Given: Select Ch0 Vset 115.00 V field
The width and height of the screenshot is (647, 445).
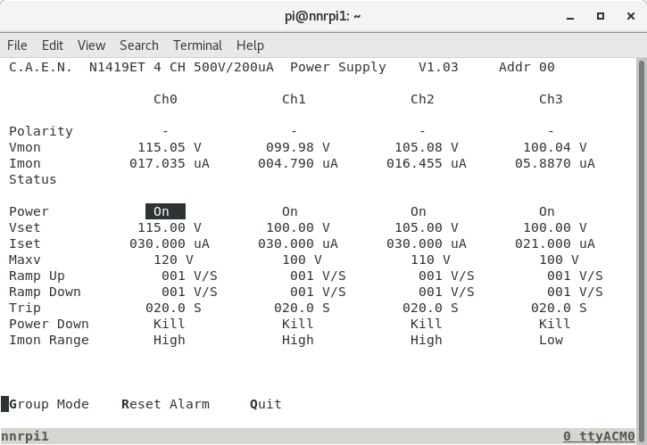Looking at the screenshot, I should pyautogui.click(x=170, y=227).
